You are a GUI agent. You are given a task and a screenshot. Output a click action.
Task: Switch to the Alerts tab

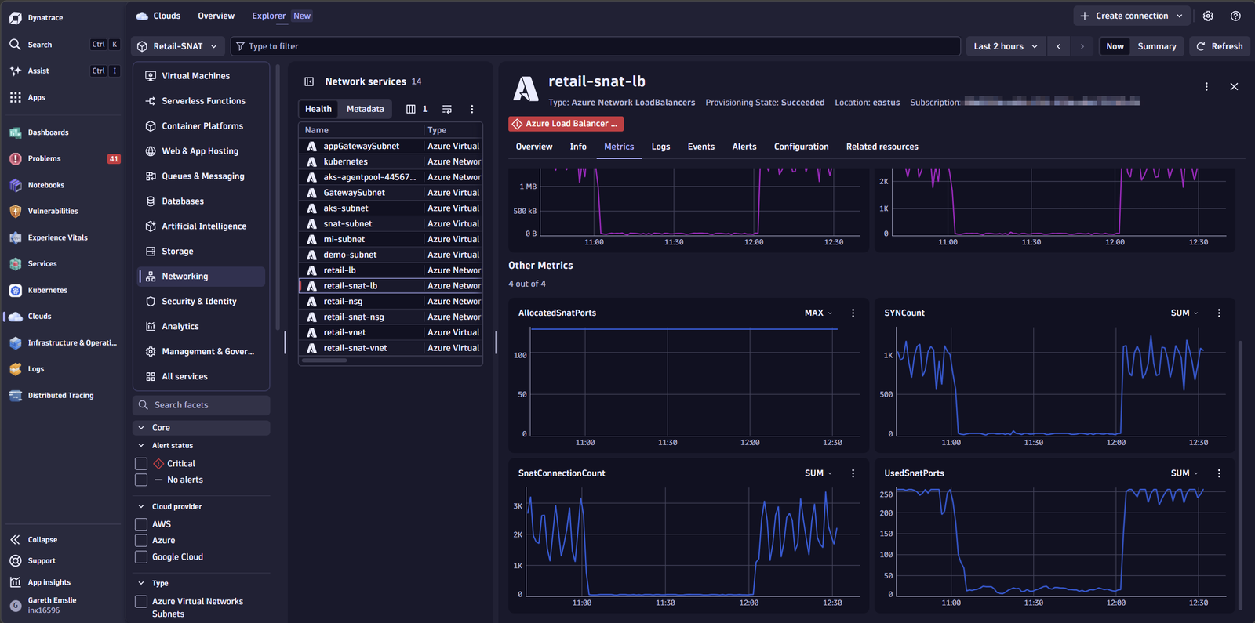tap(744, 147)
